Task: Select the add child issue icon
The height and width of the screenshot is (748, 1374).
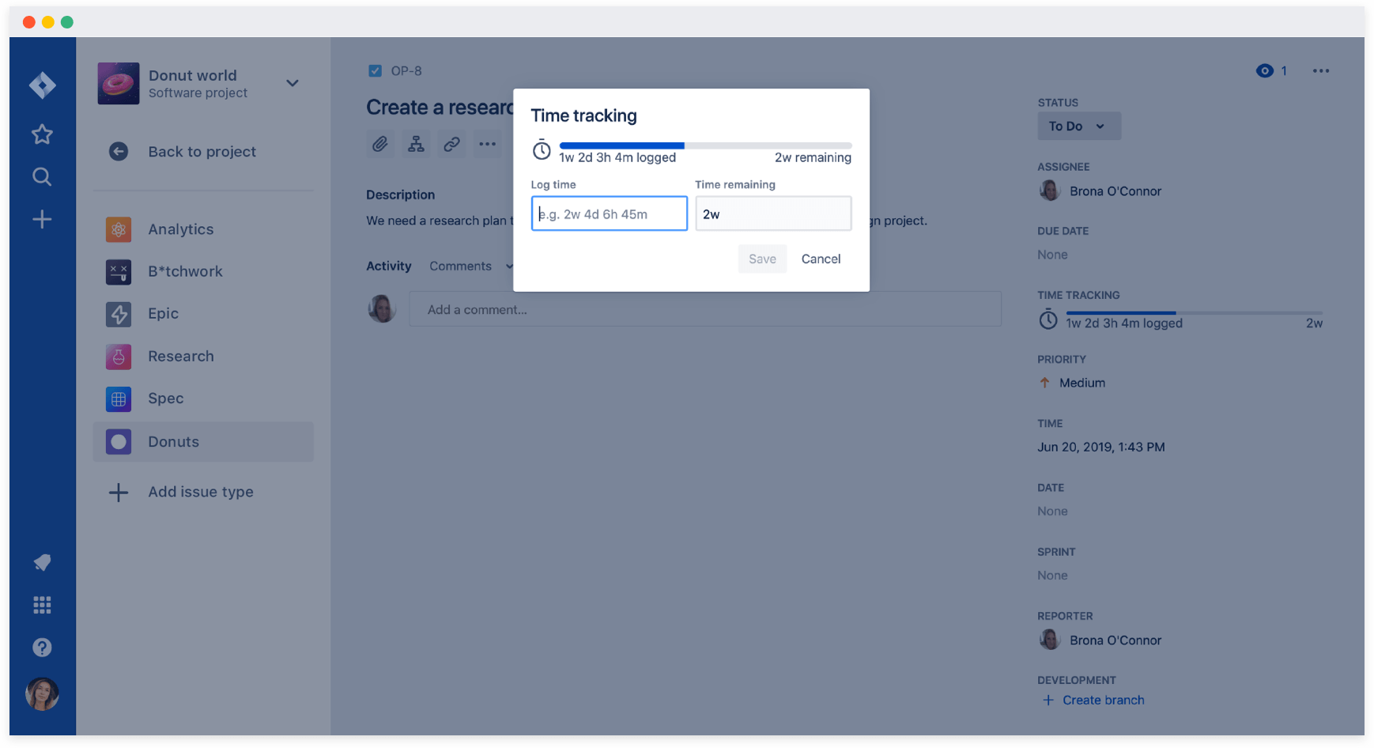Action: click(x=416, y=144)
